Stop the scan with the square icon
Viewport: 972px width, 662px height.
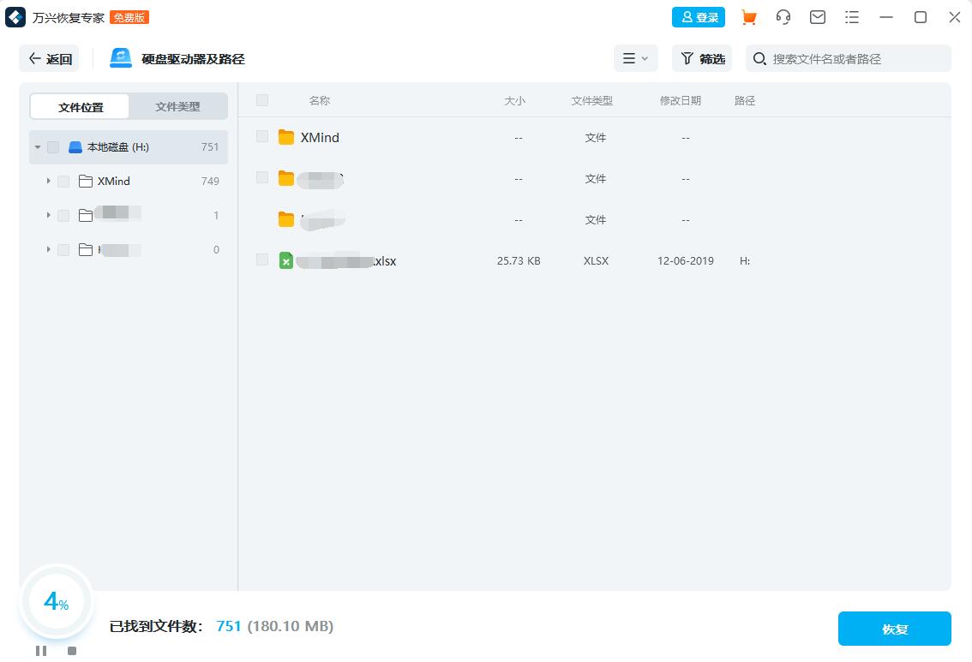point(72,651)
